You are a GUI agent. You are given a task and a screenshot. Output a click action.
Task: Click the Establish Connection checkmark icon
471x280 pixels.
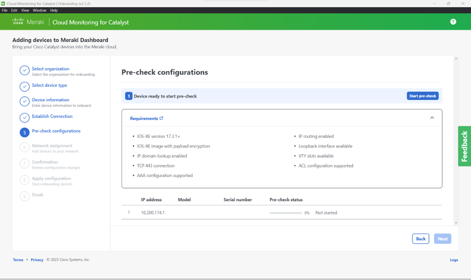coord(24,117)
